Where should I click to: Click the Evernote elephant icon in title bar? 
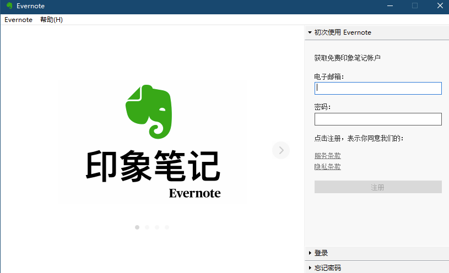9,6
